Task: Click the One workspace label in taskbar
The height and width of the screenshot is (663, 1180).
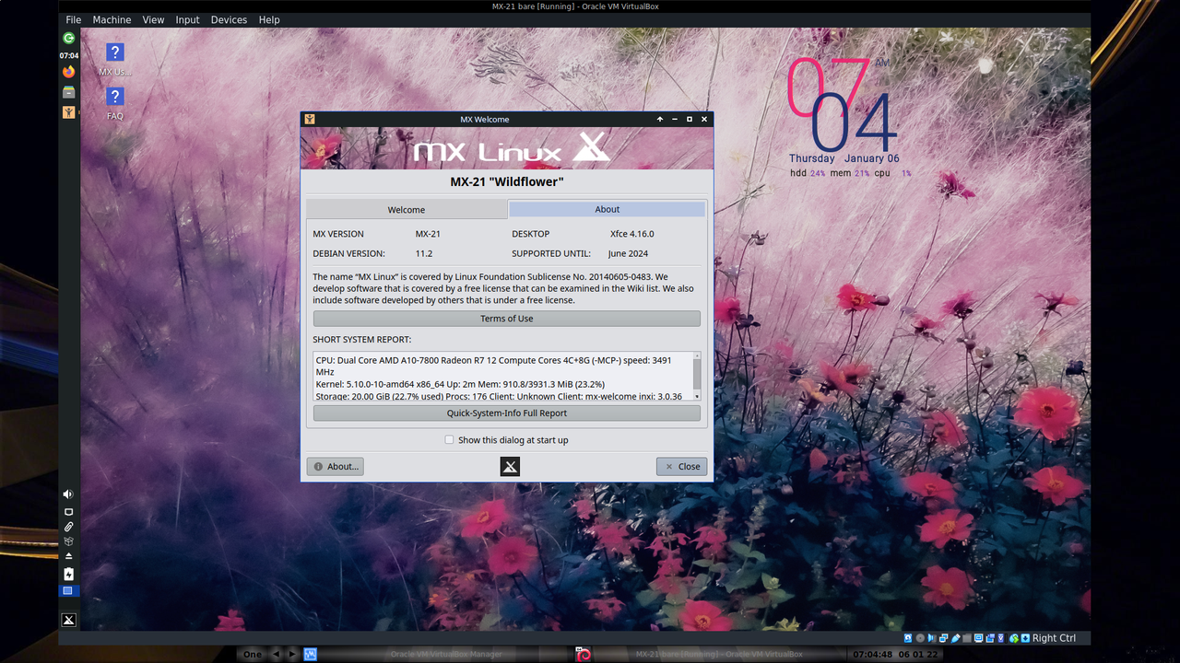Action: click(x=253, y=655)
